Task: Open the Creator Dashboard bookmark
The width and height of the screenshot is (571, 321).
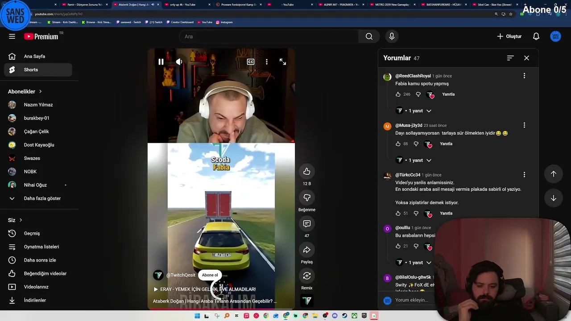Action: point(179,22)
